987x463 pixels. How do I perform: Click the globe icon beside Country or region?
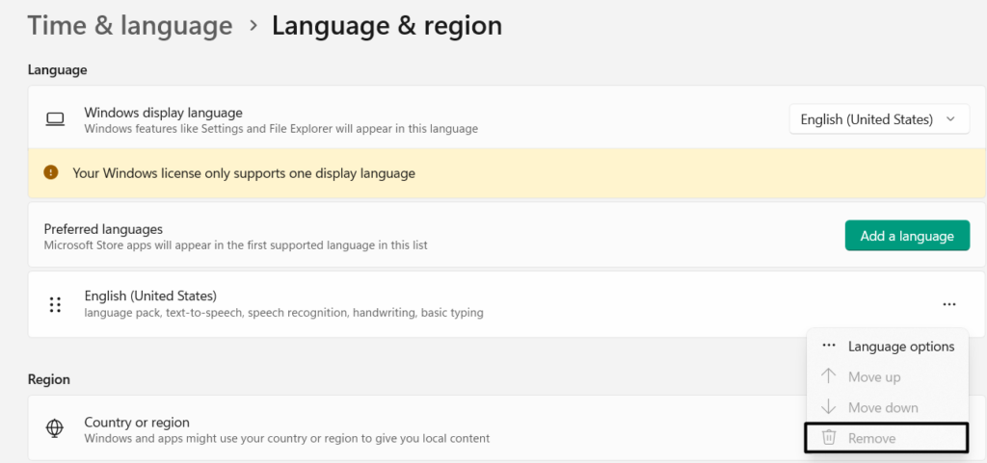pyautogui.click(x=55, y=429)
